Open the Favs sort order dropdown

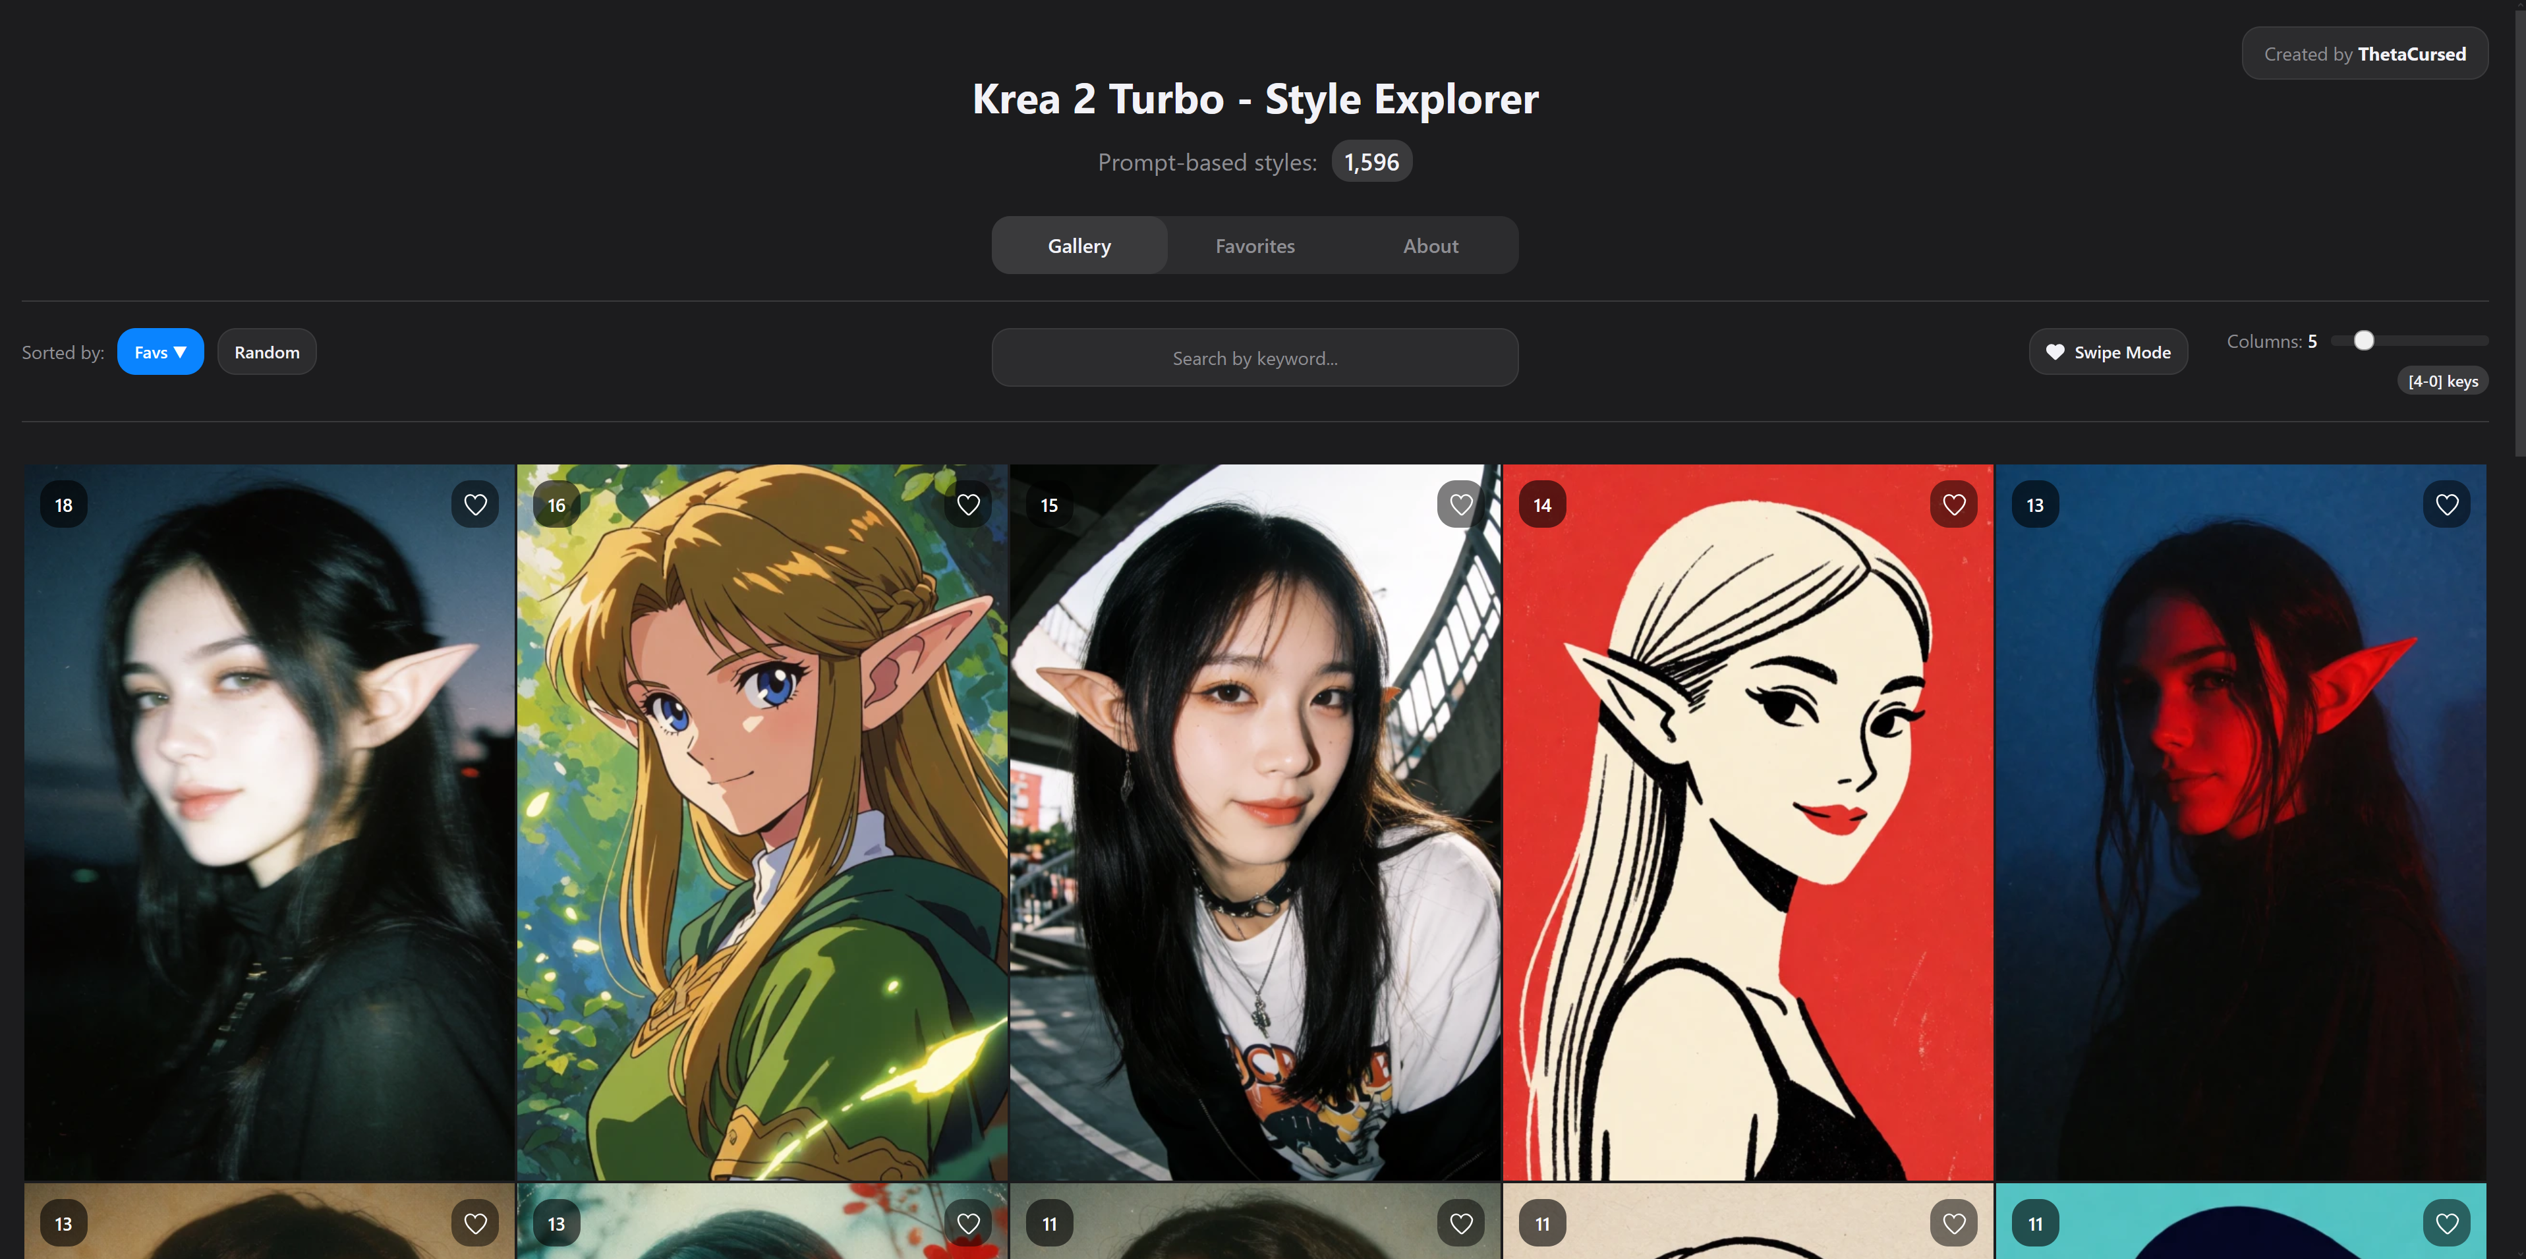click(x=161, y=352)
